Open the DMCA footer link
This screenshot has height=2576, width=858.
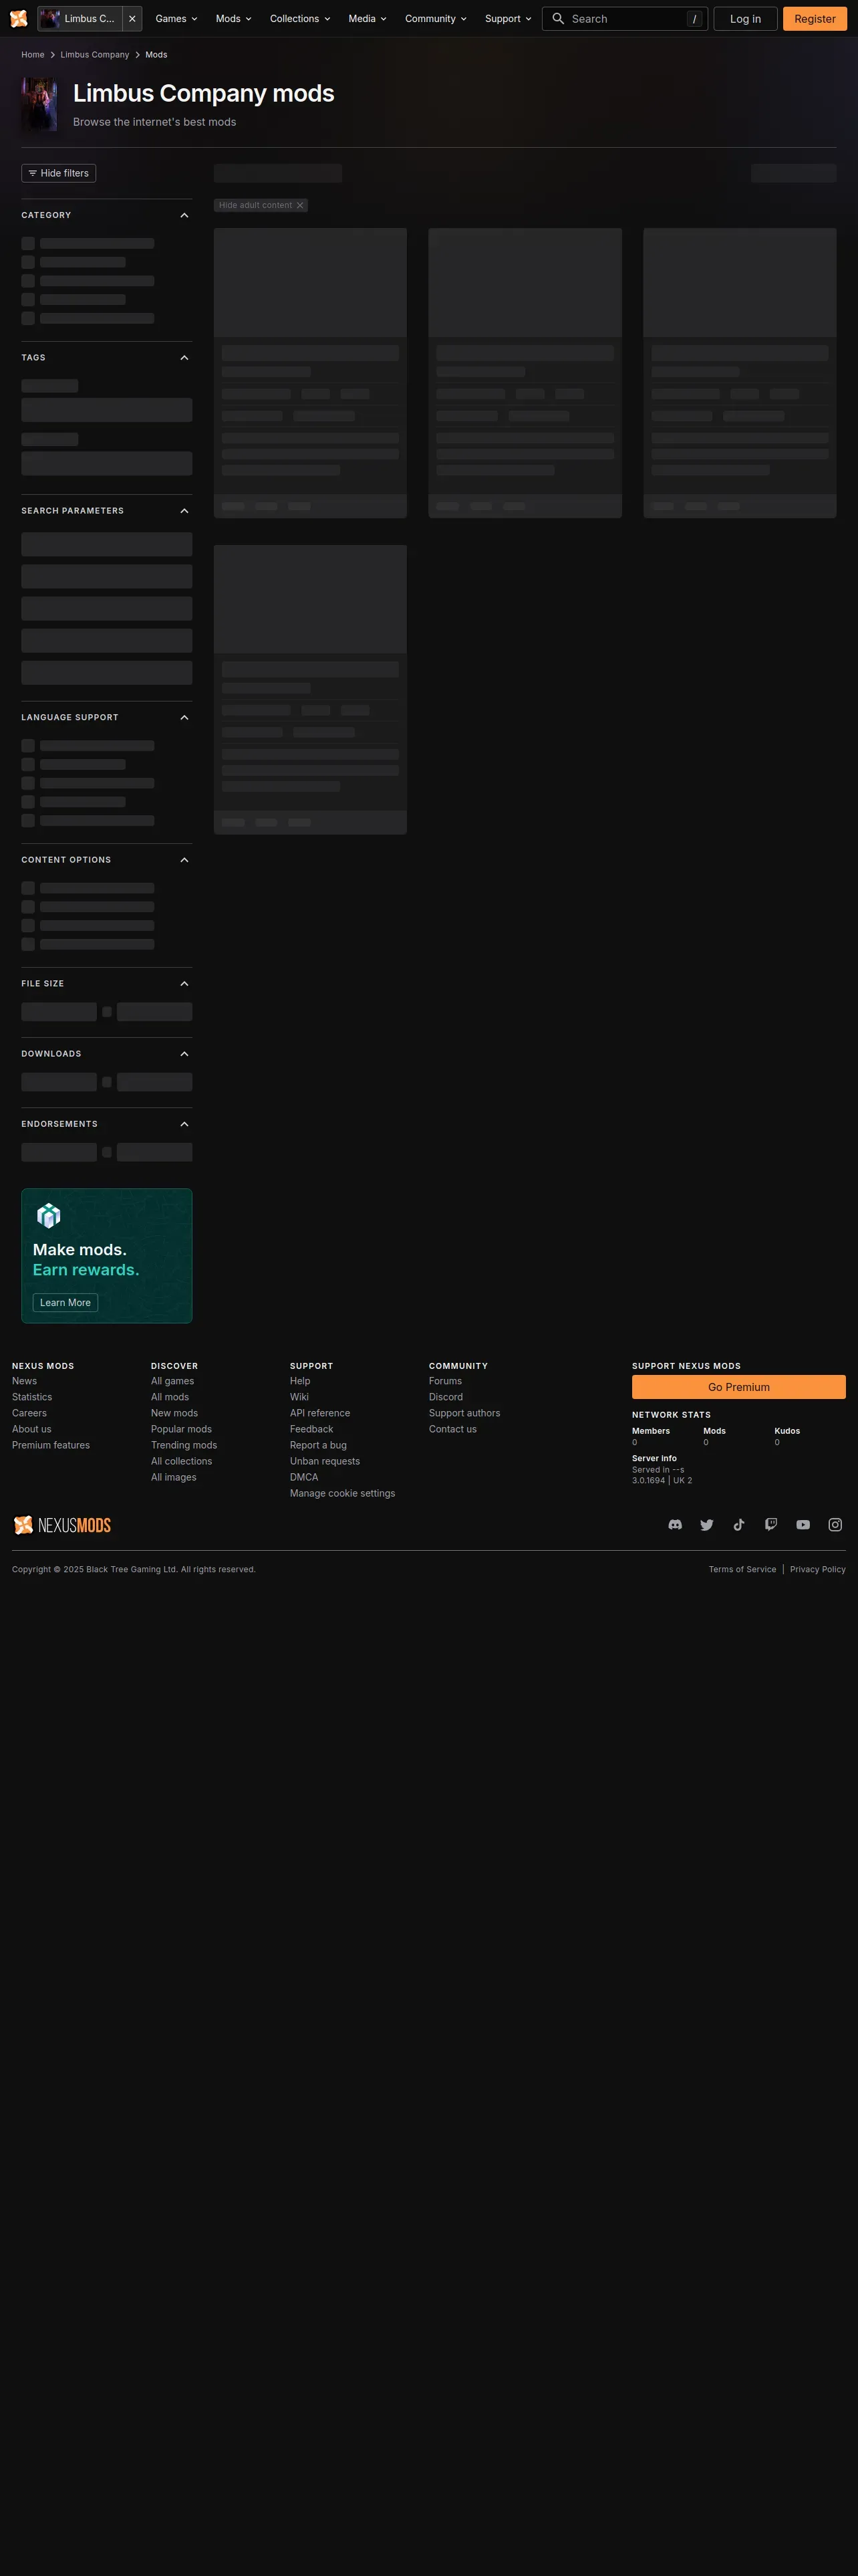[x=303, y=1477]
